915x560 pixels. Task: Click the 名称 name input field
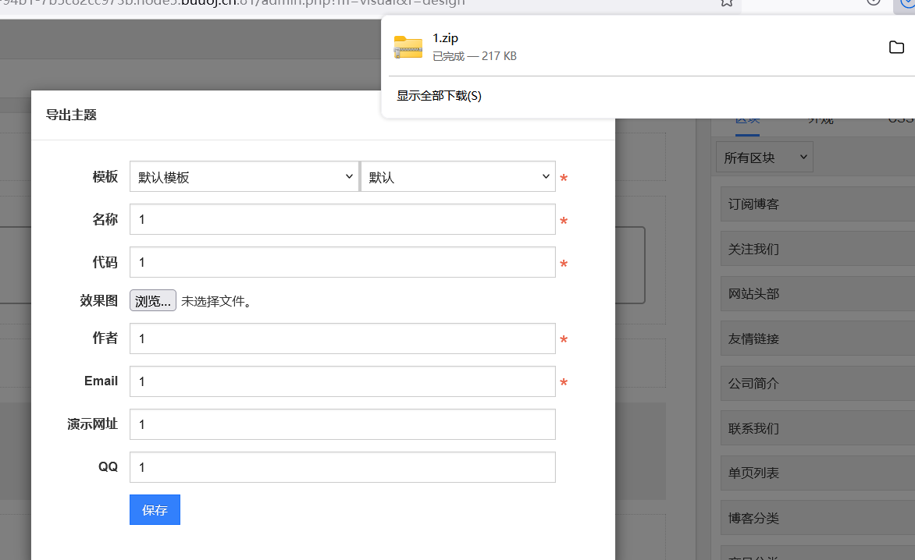click(342, 220)
